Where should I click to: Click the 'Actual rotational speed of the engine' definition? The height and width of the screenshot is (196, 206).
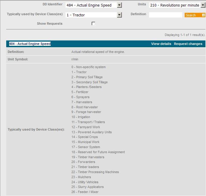pos(98,52)
